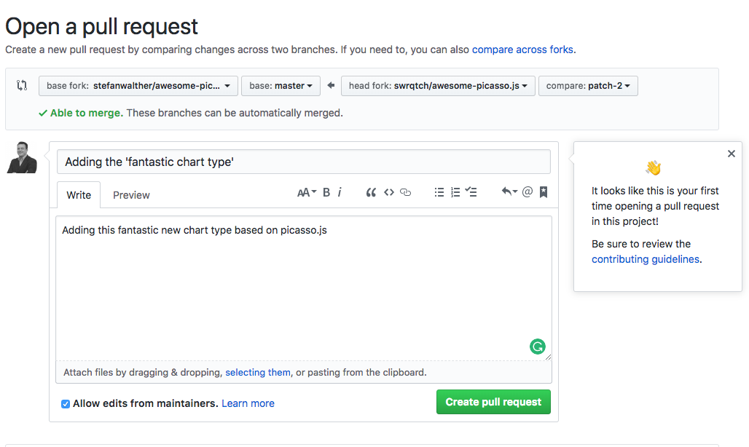749x447 pixels.
Task: Click the selecting them attachment link
Action: click(258, 372)
